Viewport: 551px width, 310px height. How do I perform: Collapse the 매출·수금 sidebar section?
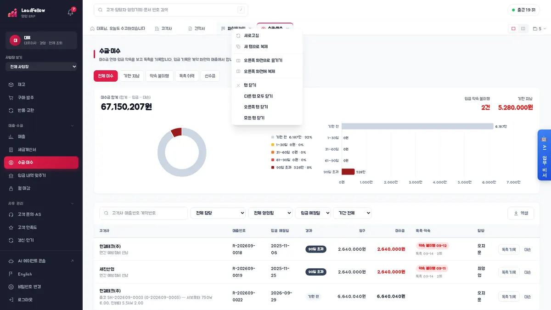click(x=41, y=125)
